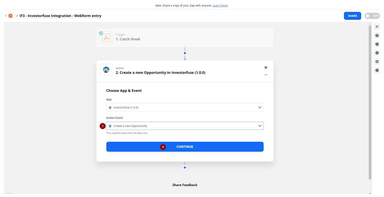Add a step between trigger and action

pos(184,53)
